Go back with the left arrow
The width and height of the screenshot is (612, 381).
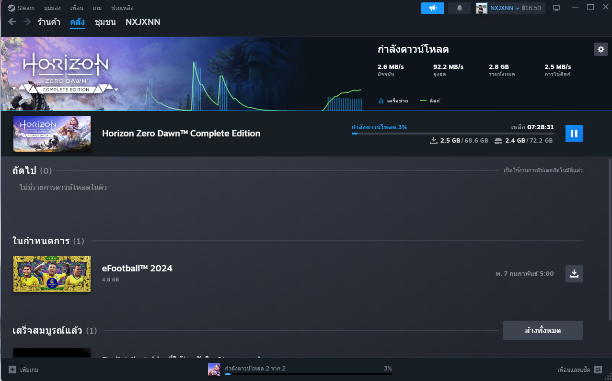click(x=12, y=22)
